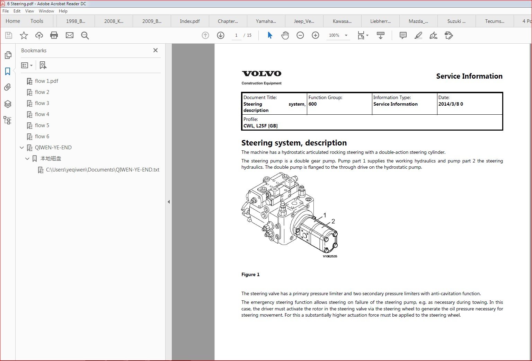Collapse the 本地磁盘 bookmark node
Image resolution: width=532 pixels, height=361 pixels.
coord(27,159)
